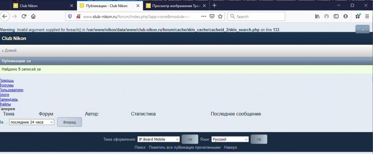
Task: Open the Пользователи link
Action: 12,90
